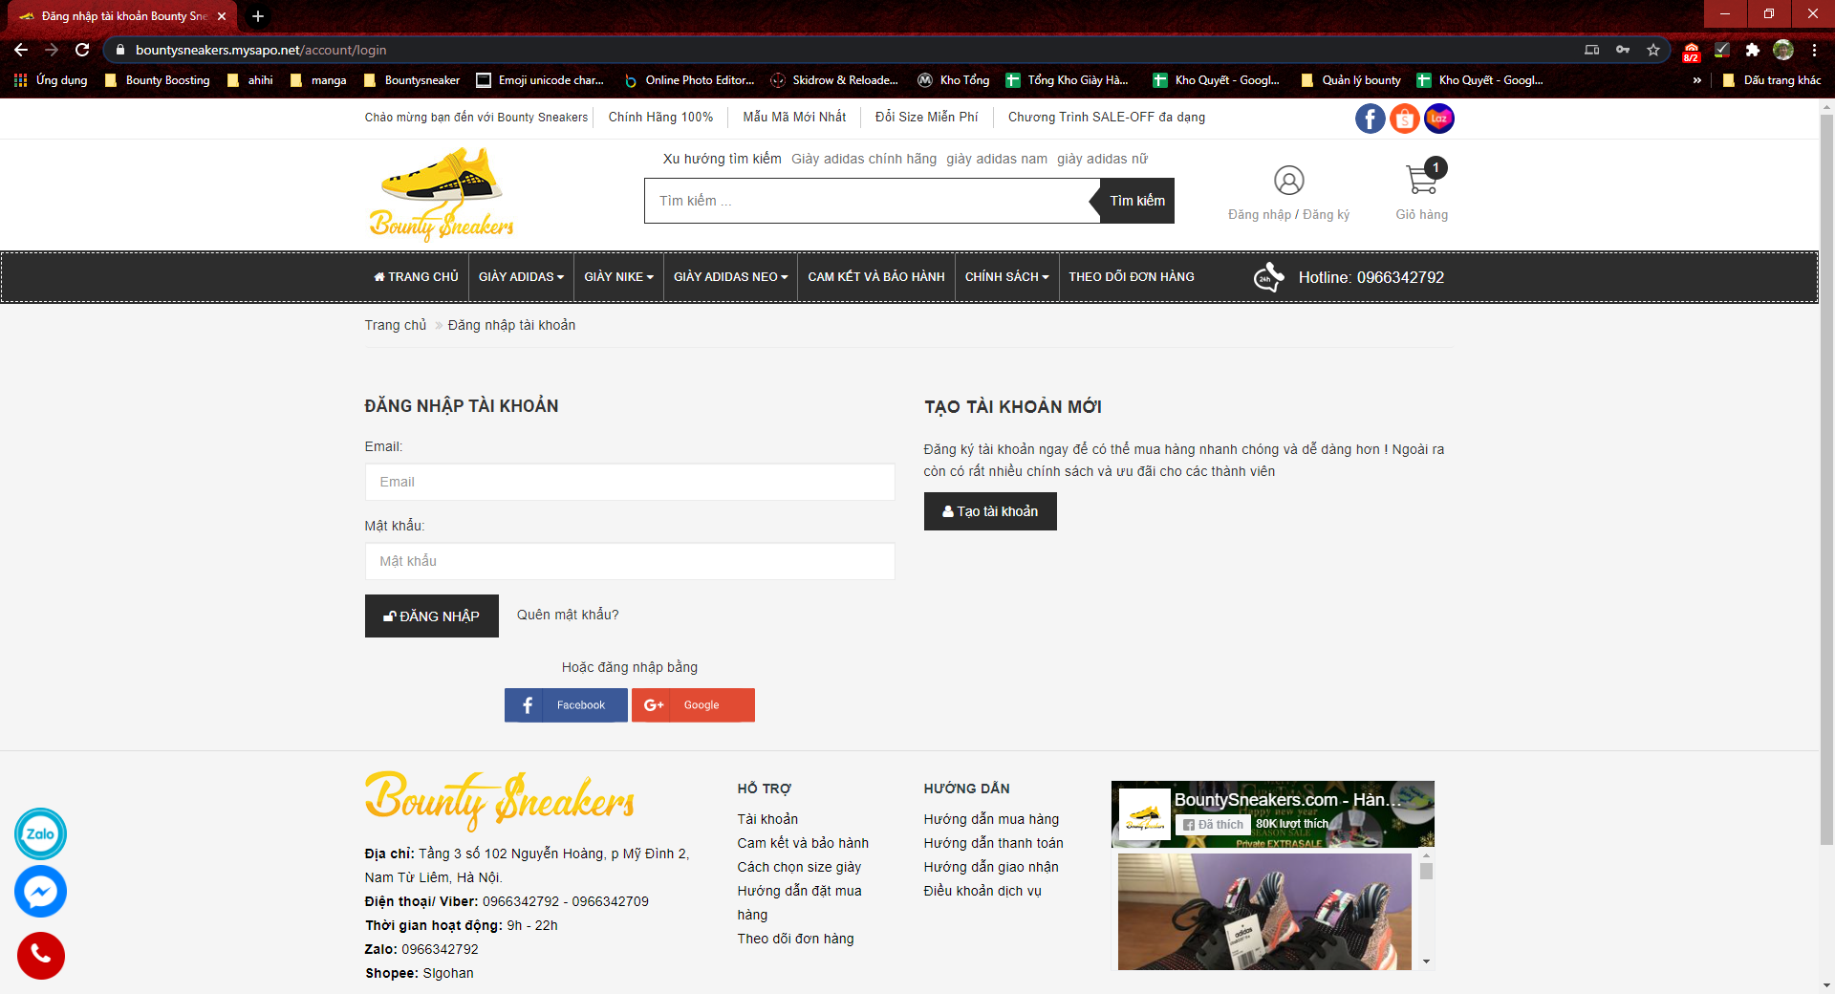Image resolution: width=1835 pixels, height=994 pixels.
Task: Open the Chrome profile avatar
Action: tap(1783, 50)
